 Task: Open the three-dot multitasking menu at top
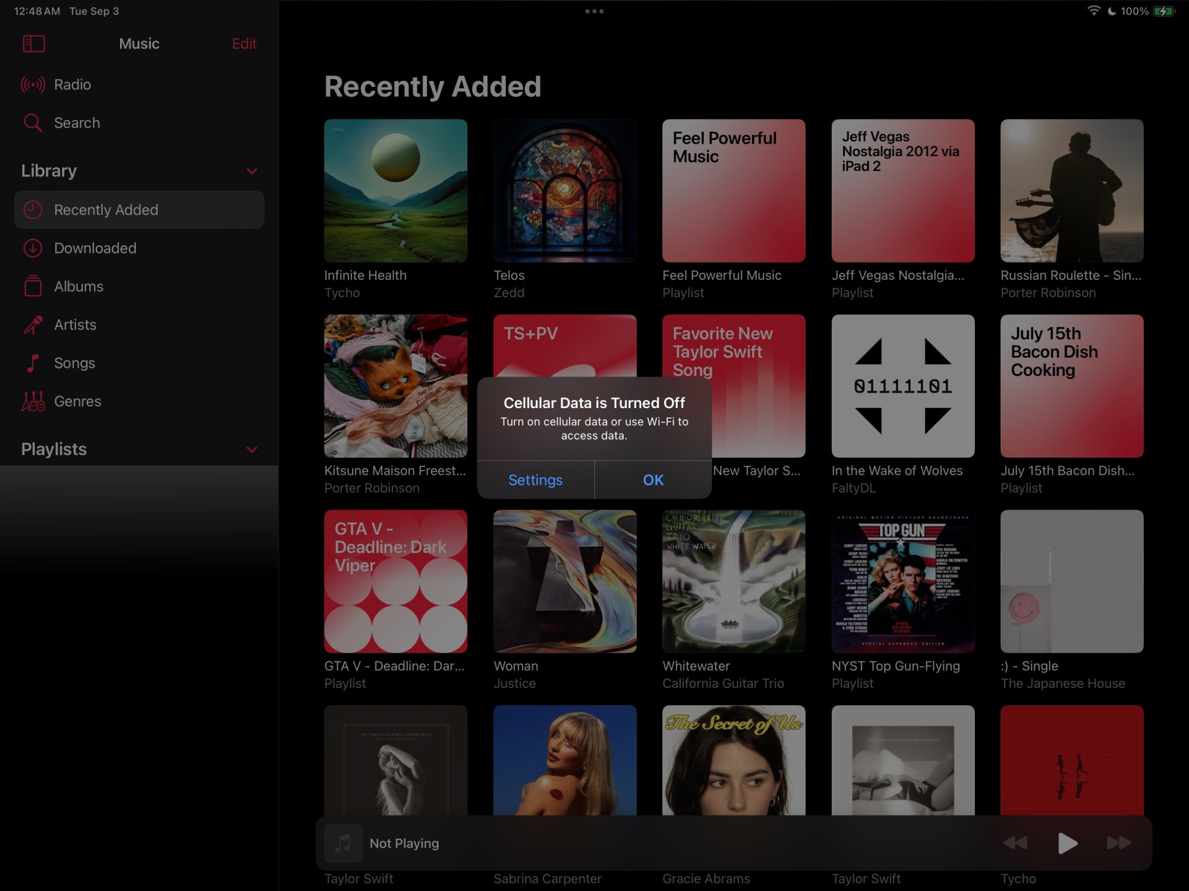click(594, 11)
